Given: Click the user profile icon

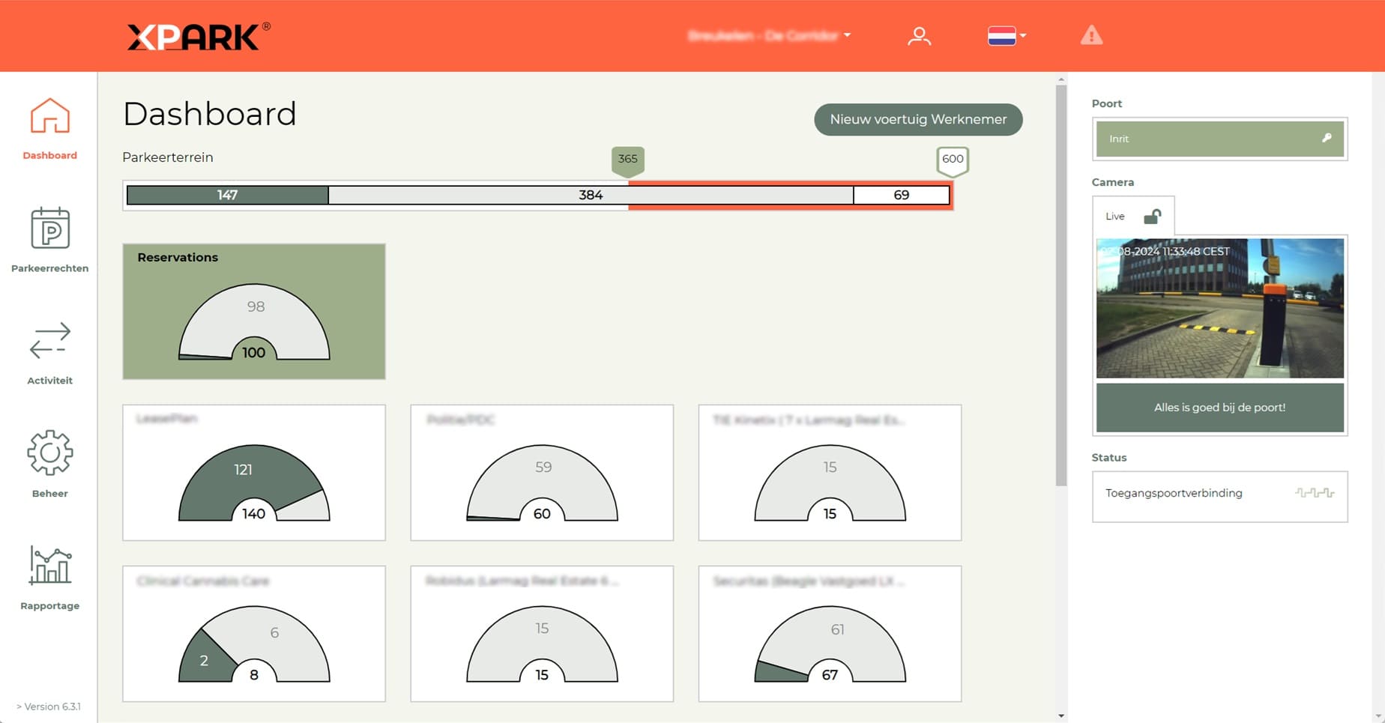Looking at the screenshot, I should [x=919, y=36].
